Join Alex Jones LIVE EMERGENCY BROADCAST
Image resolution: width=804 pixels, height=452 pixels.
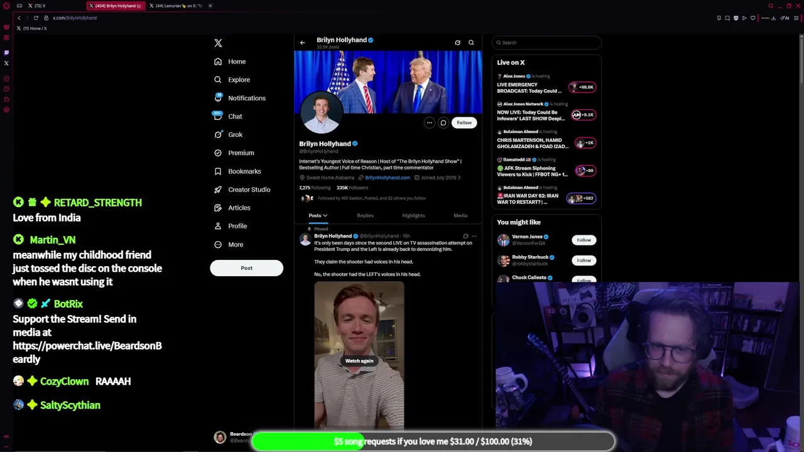coord(546,84)
